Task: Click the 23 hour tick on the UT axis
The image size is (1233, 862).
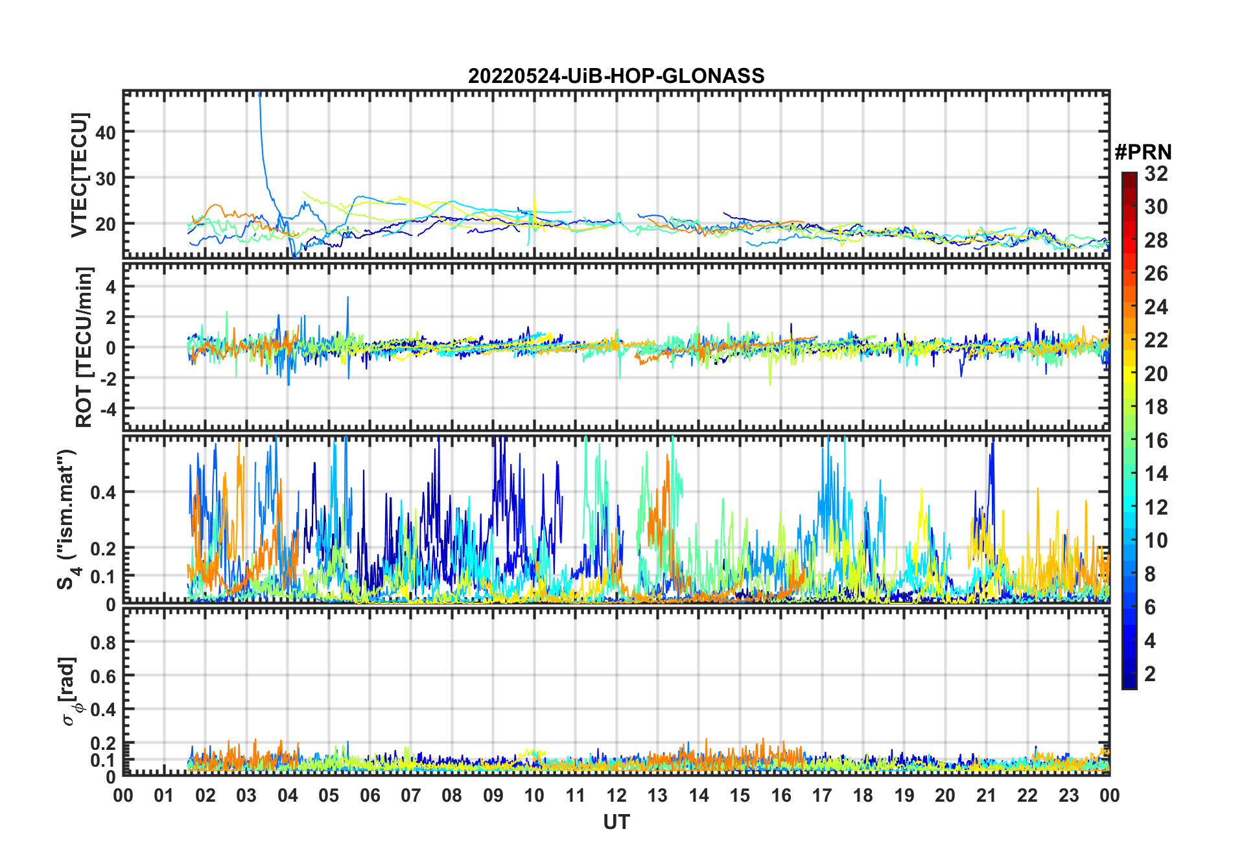Action: (x=1068, y=795)
